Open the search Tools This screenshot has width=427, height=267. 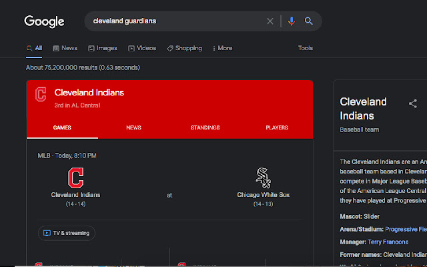[306, 48]
